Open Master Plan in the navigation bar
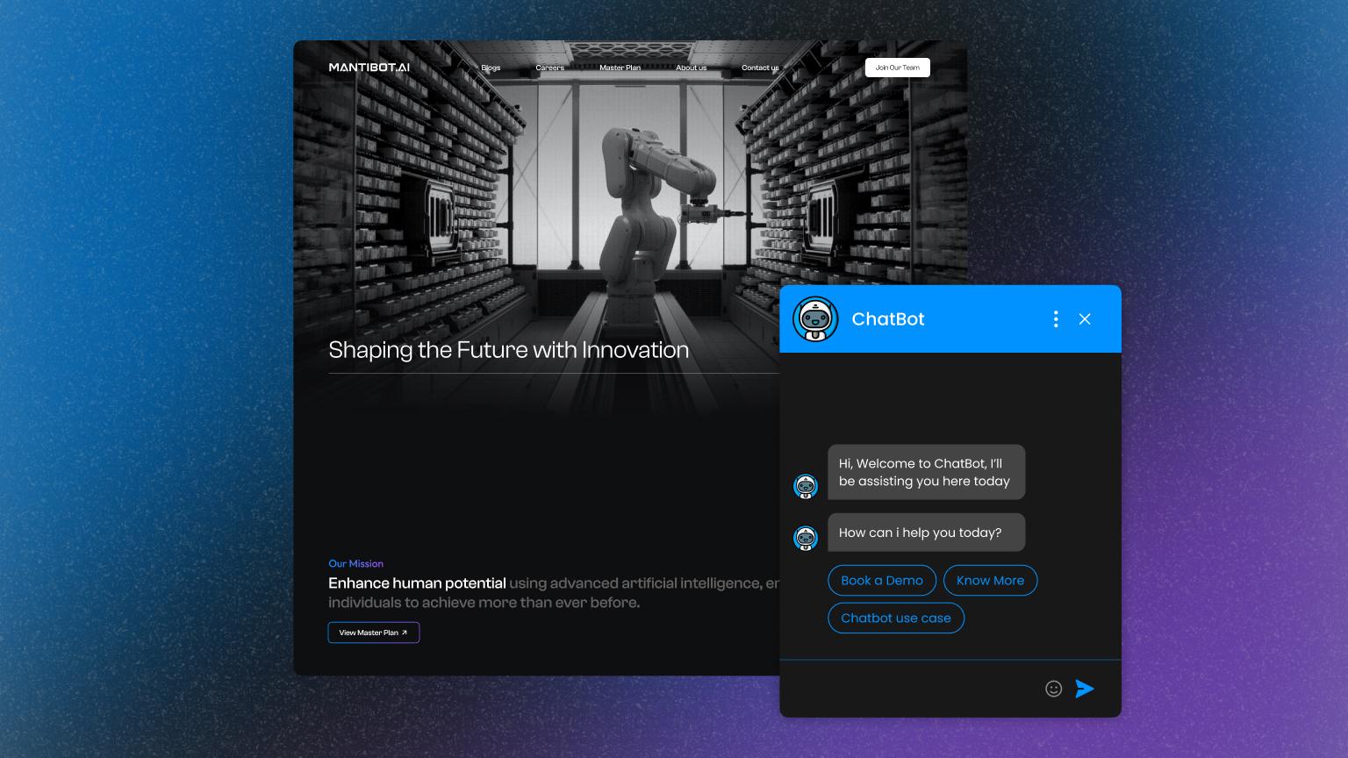Screen dimensions: 1348x758 coord(620,68)
